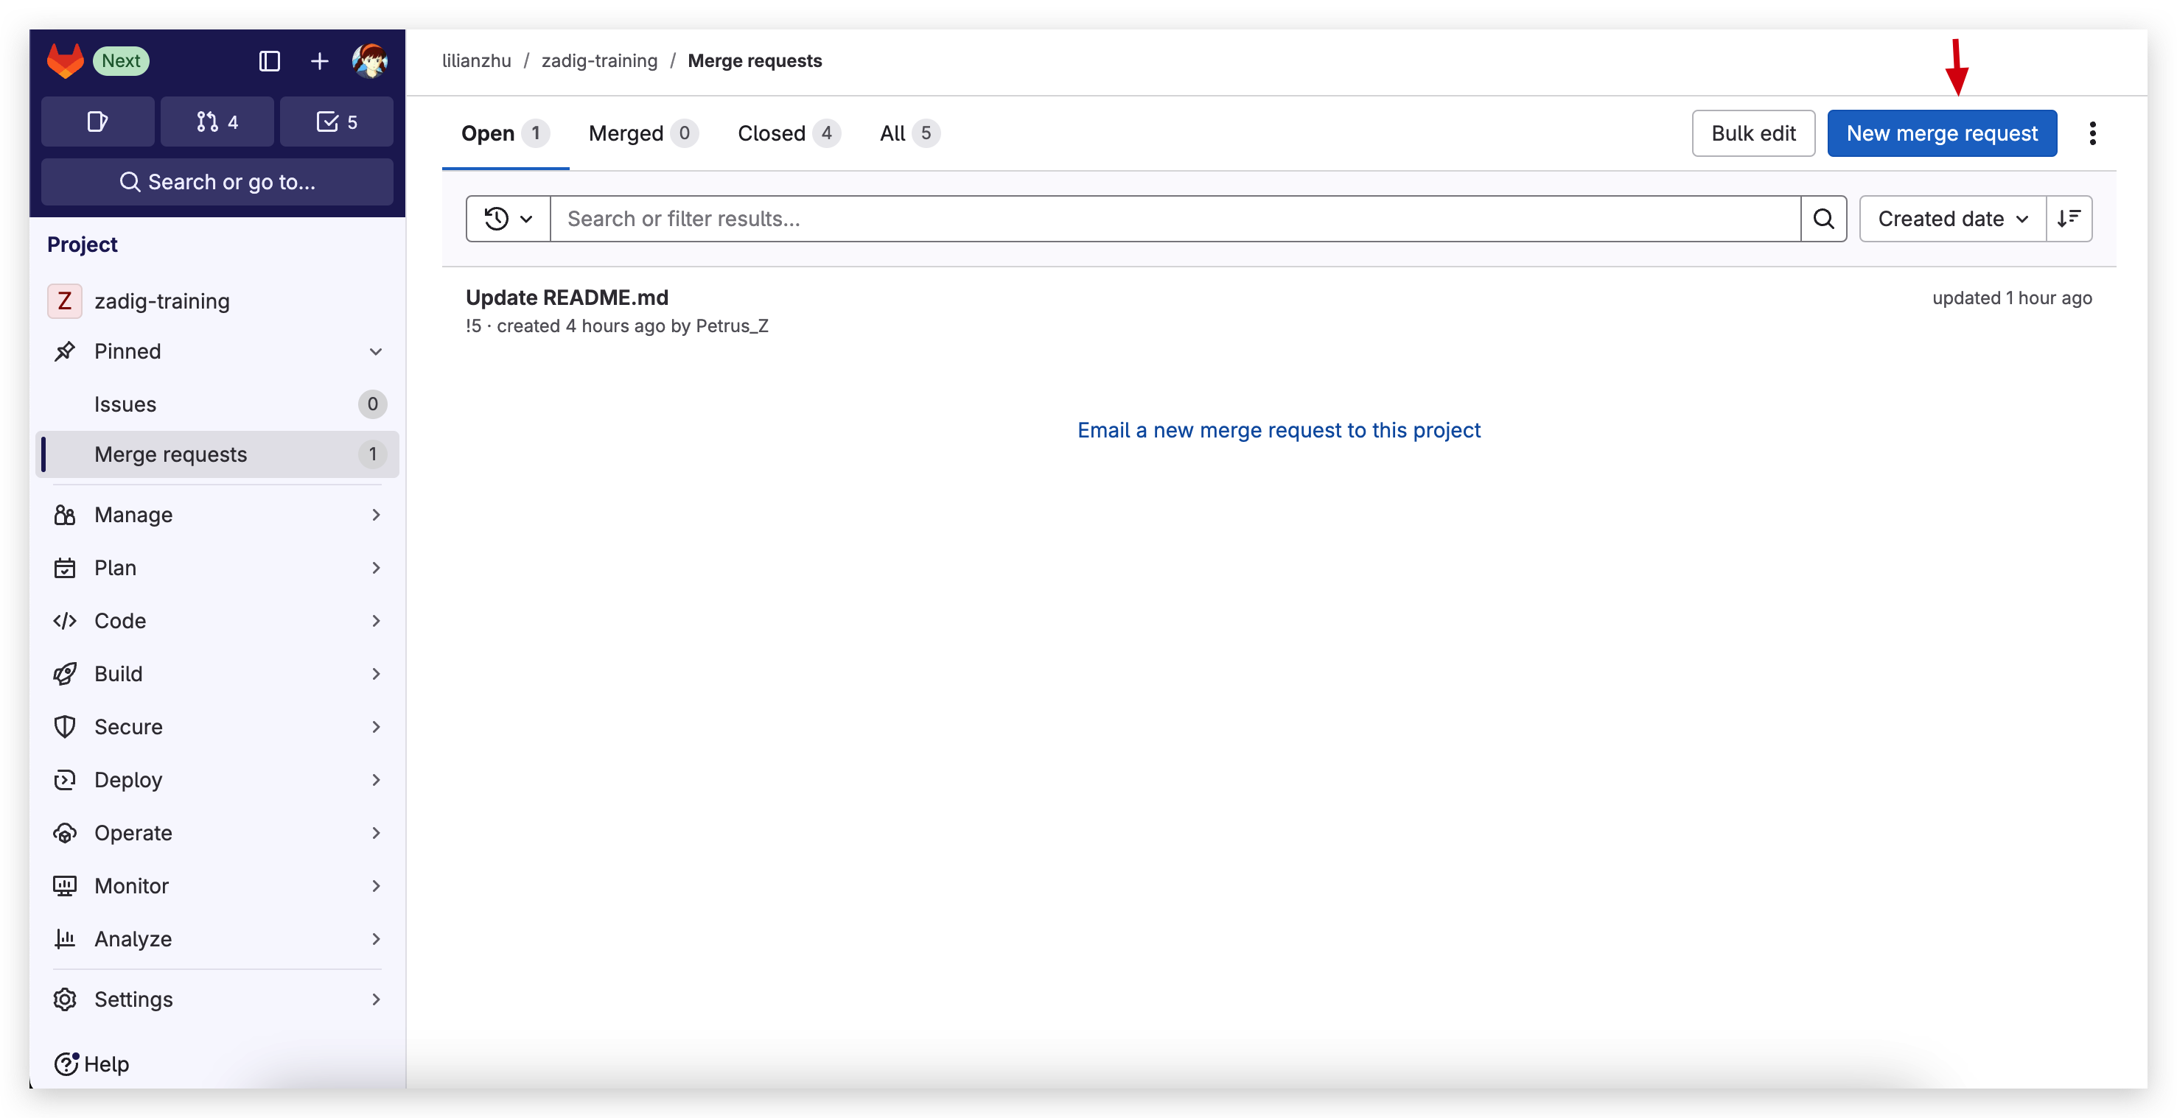Open the create new plus menu
Screen dimensions: 2177x1118
click(319, 61)
